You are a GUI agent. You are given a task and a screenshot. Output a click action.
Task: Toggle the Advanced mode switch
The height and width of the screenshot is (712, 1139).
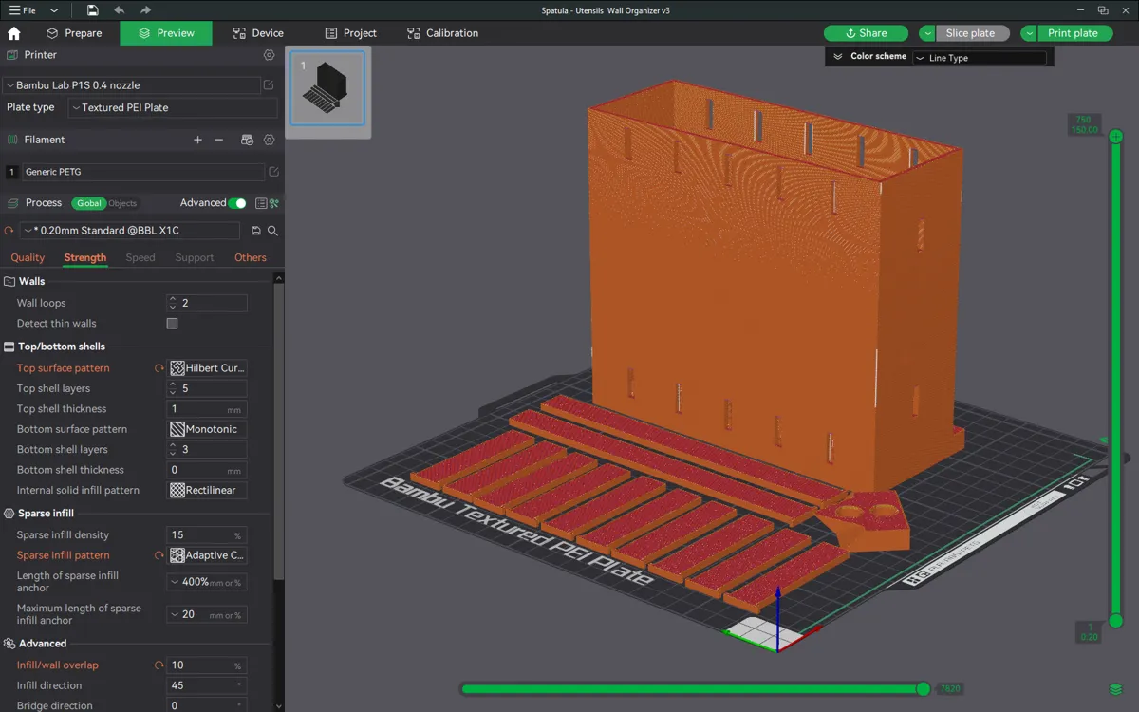237,203
